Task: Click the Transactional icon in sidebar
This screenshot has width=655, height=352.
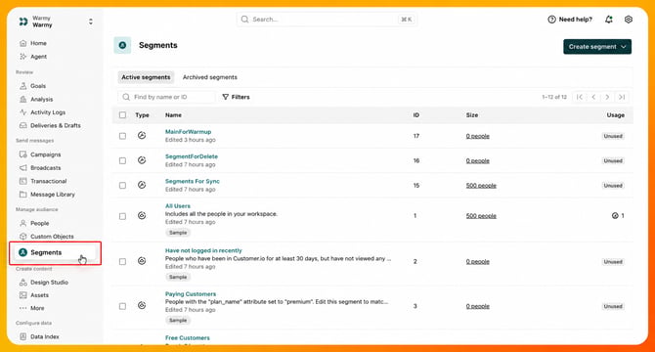Action: [23, 181]
